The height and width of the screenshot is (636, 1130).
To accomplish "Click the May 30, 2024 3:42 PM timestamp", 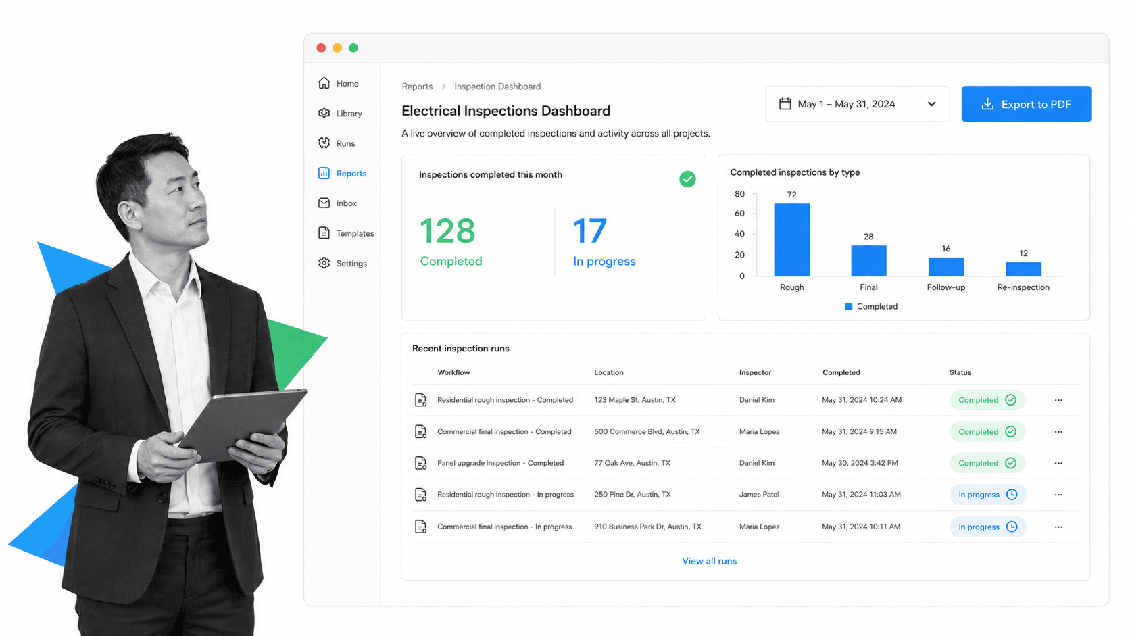I will coord(860,463).
